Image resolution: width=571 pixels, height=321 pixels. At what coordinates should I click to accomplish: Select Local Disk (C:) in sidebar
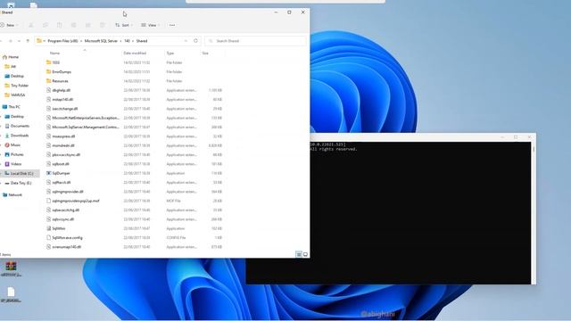21,174
